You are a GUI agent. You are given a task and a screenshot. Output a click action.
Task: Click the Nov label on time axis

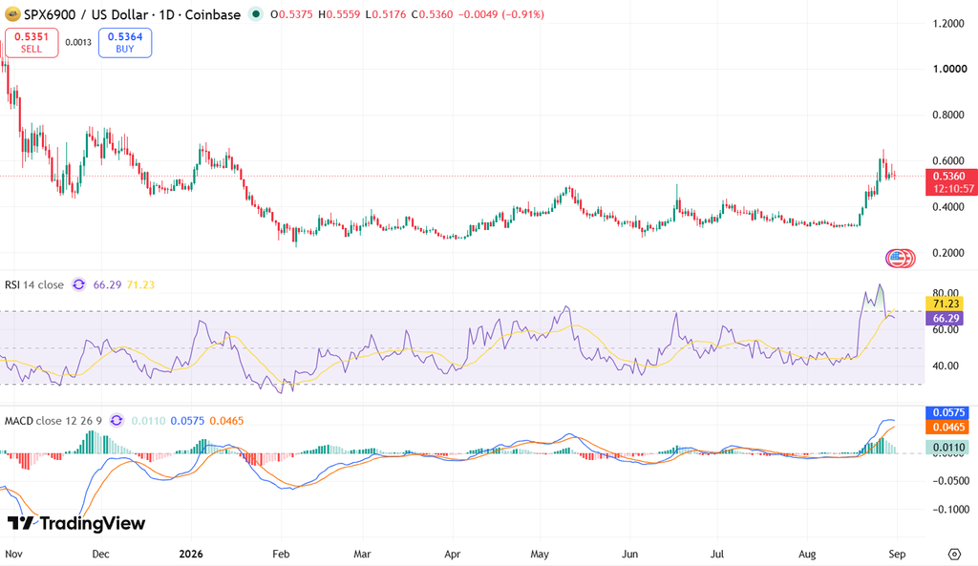[13, 555]
